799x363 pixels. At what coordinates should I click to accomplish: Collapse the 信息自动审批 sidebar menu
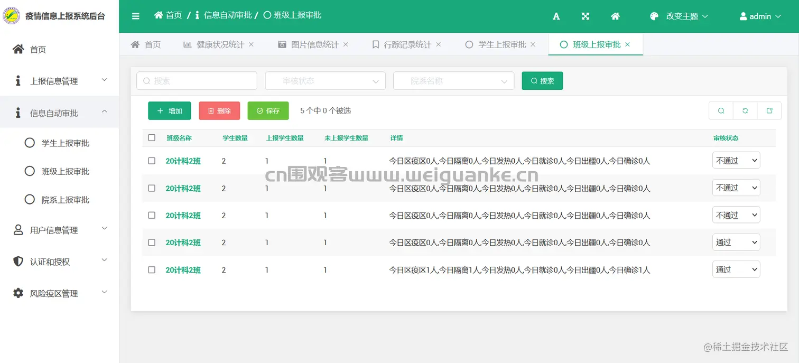[59, 113]
